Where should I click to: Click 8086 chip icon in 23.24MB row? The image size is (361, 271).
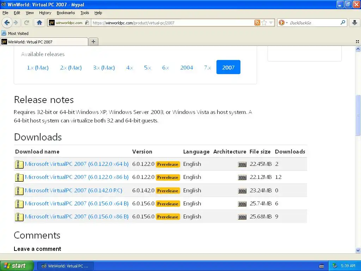[x=242, y=191]
